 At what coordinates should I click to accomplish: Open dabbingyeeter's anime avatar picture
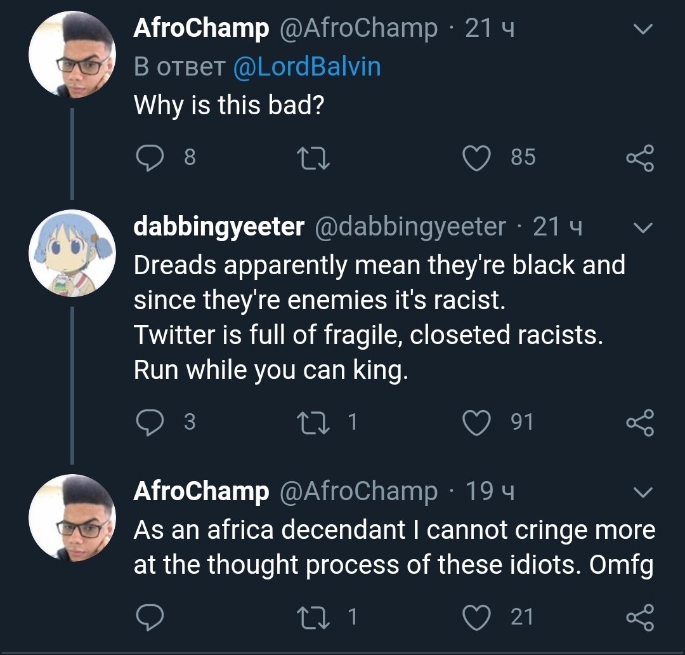[72, 253]
